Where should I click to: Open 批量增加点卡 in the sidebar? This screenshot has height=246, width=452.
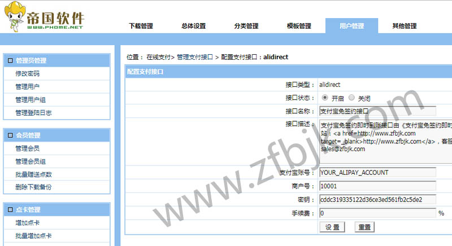(x=33, y=236)
